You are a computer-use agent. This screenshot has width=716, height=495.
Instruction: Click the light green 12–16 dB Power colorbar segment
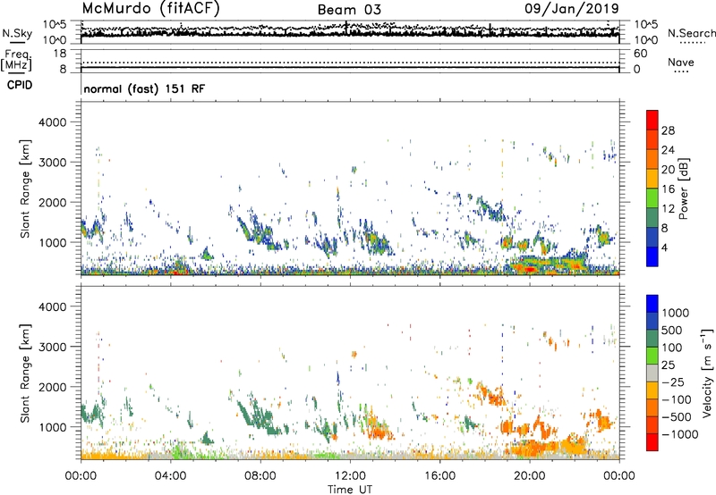point(652,198)
